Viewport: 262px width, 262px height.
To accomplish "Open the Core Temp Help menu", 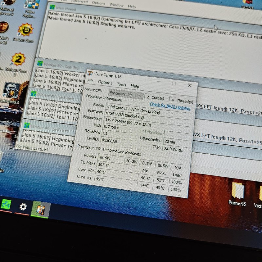I will click(135, 86).
